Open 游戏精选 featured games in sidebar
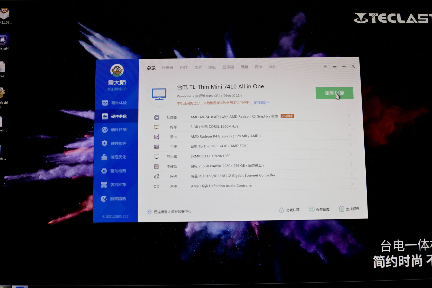The image size is (432, 288). click(x=113, y=199)
